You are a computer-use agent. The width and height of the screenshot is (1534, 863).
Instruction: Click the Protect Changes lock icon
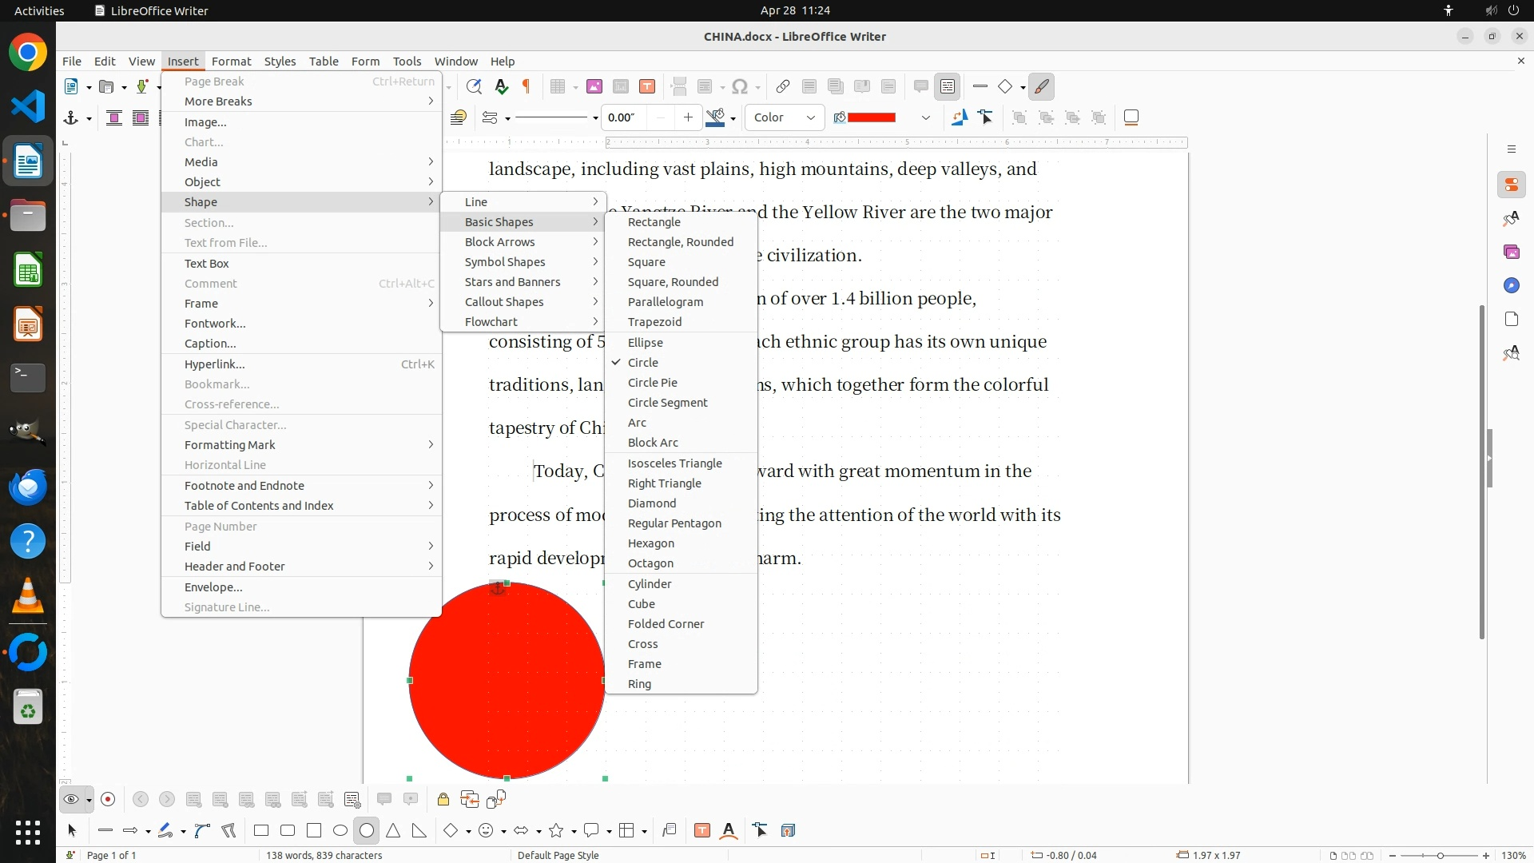coord(443,799)
